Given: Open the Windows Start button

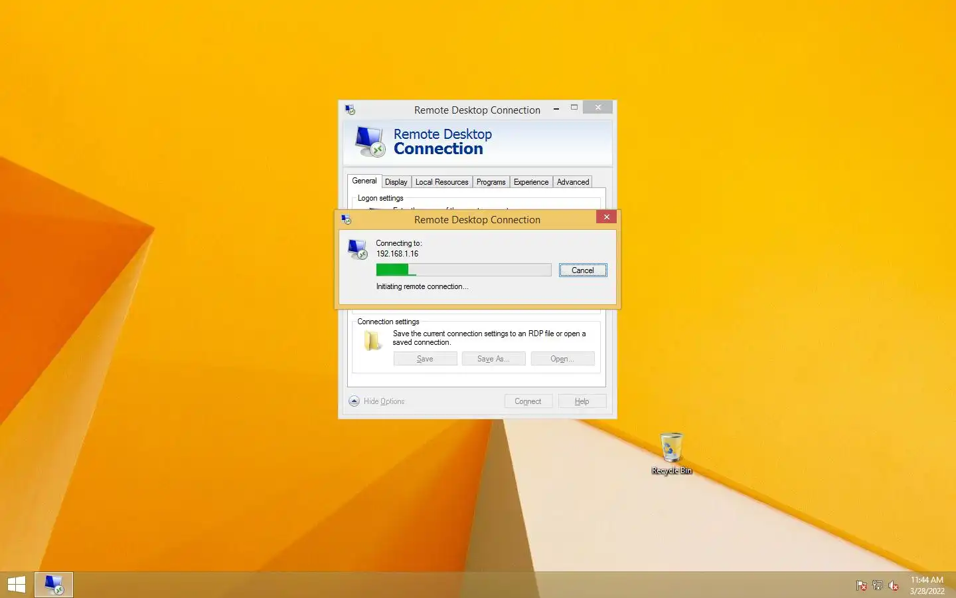Looking at the screenshot, I should click(16, 585).
